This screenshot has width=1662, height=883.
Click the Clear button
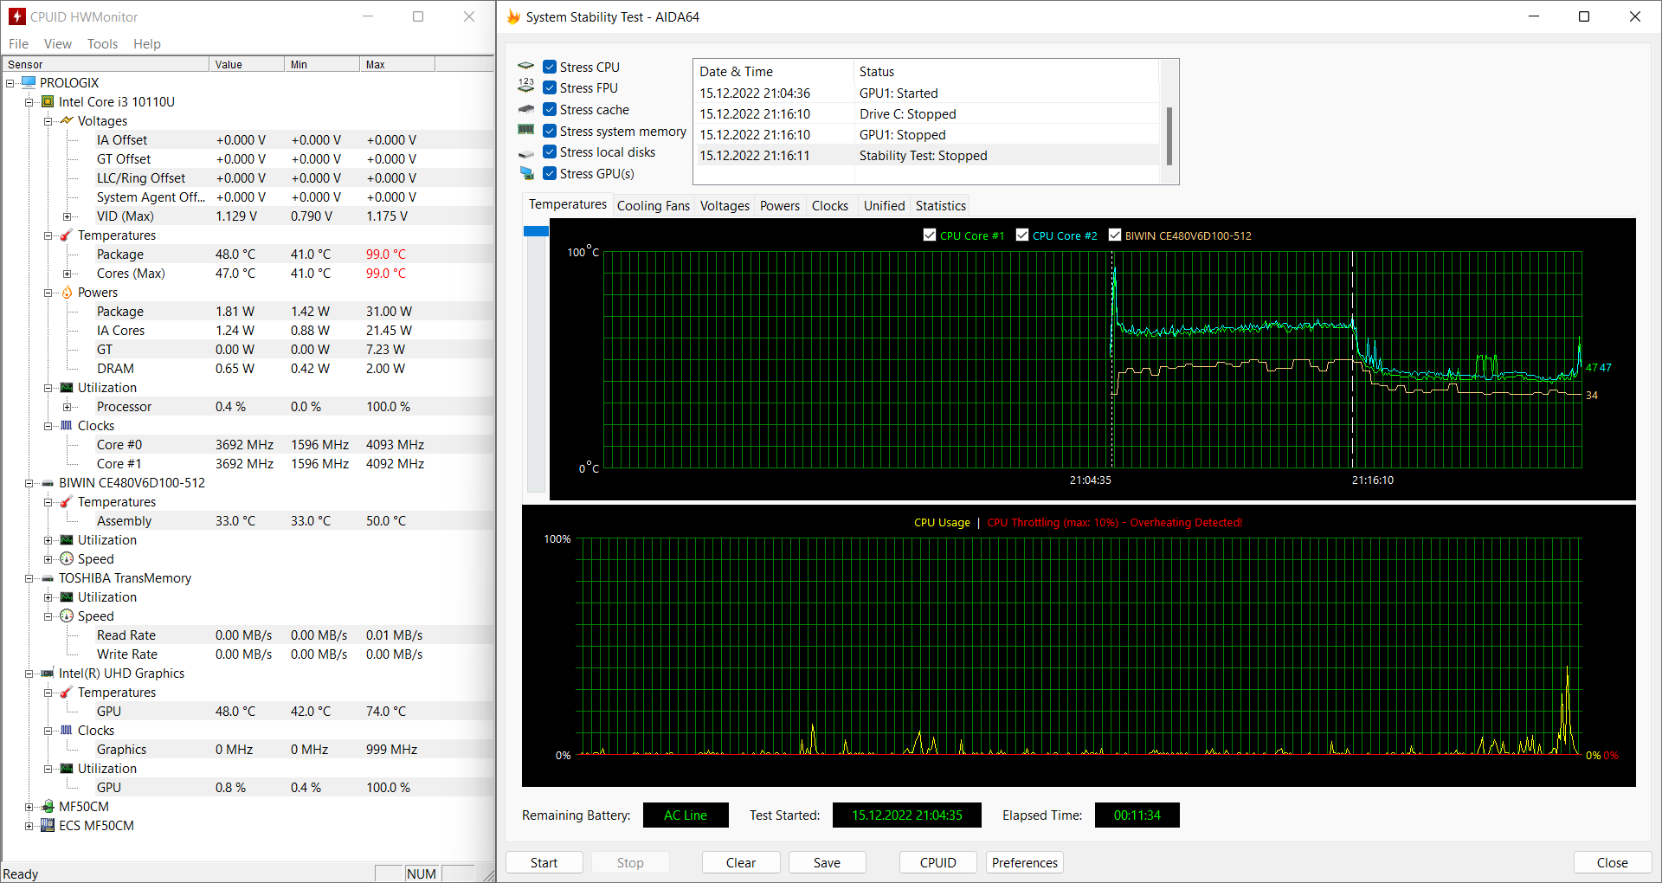[741, 862]
